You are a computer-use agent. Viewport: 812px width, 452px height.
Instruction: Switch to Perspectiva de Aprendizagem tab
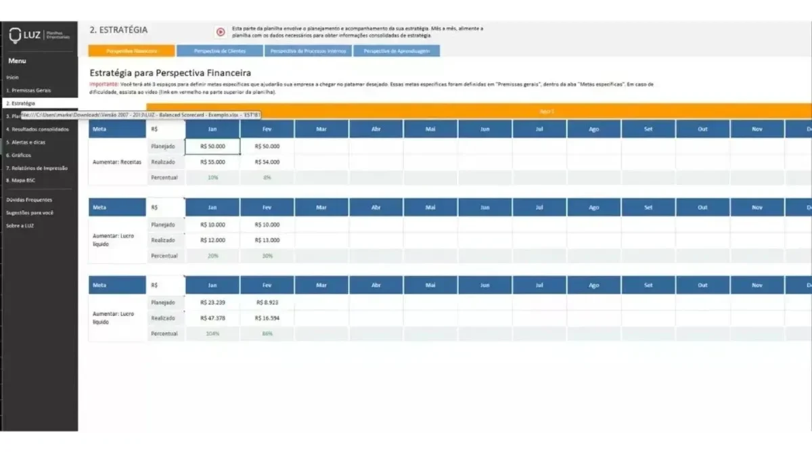[x=397, y=51]
